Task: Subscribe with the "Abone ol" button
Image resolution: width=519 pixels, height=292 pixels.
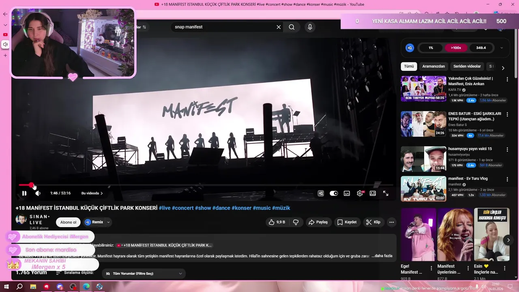Action: click(x=68, y=222)
